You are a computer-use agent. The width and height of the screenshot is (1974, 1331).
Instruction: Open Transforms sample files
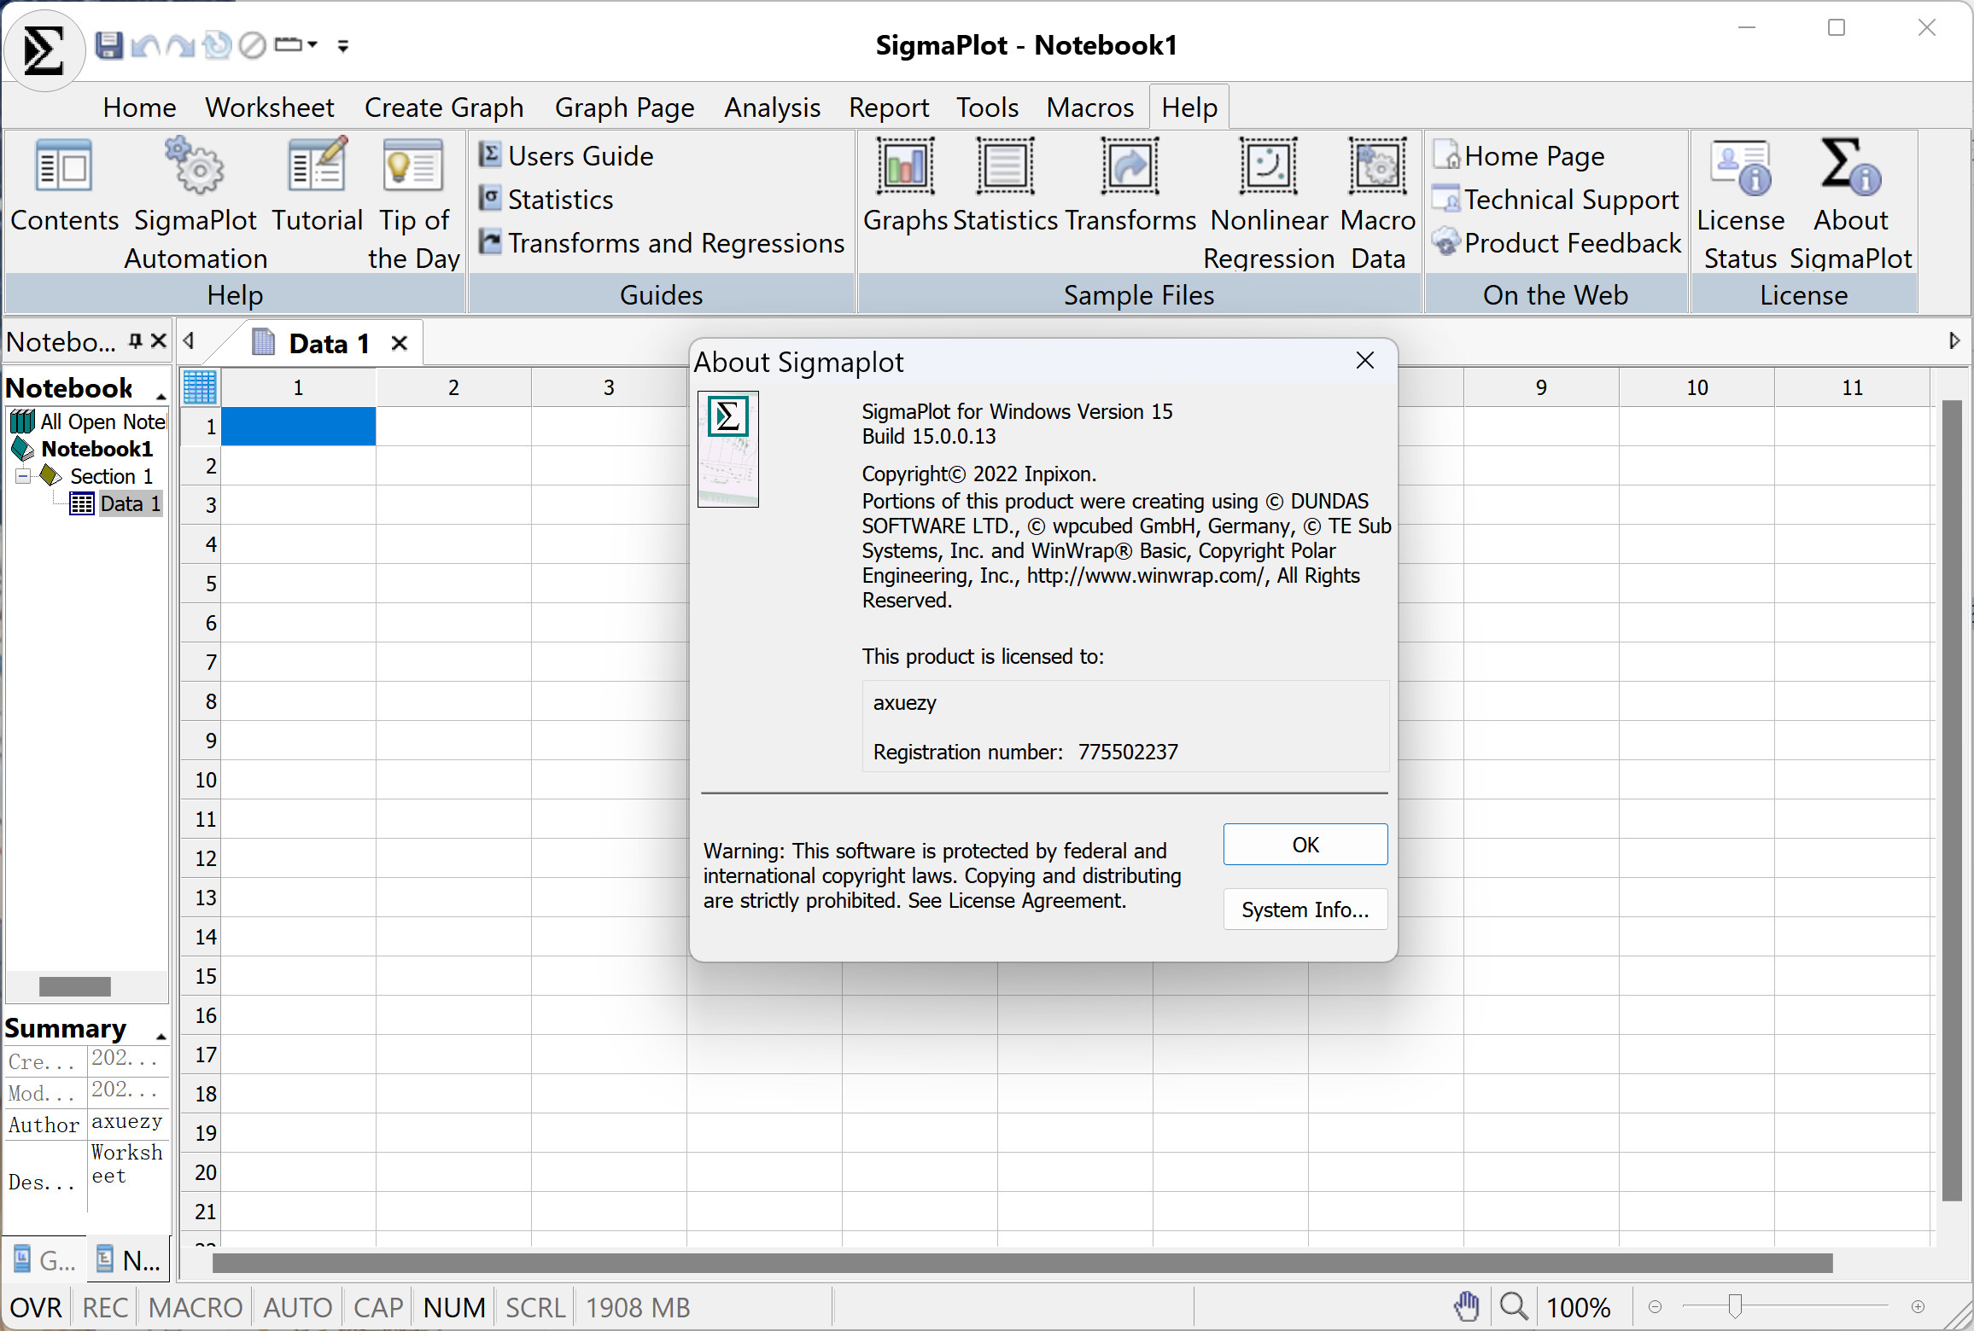1130,186
